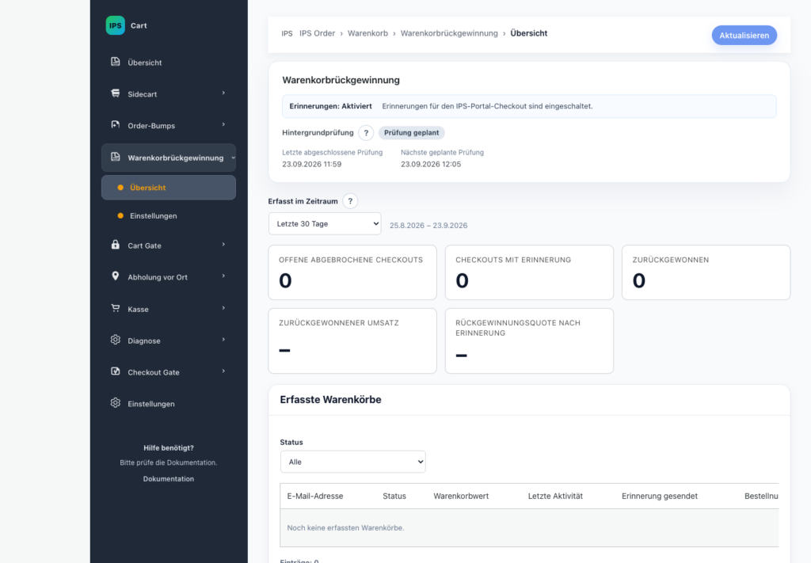Screen dimensions: 811x563
Task: Click the Warenkorbwert column header
Action: (x=461, y=496)
